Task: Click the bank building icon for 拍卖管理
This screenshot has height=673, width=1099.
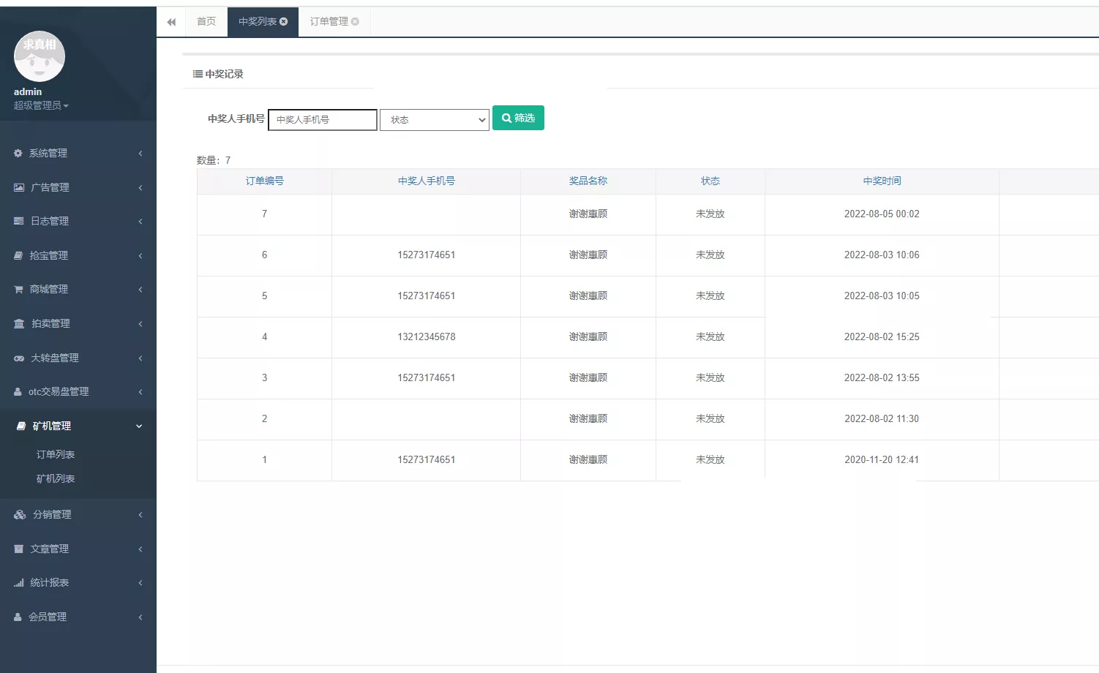Action: [19, 324]
